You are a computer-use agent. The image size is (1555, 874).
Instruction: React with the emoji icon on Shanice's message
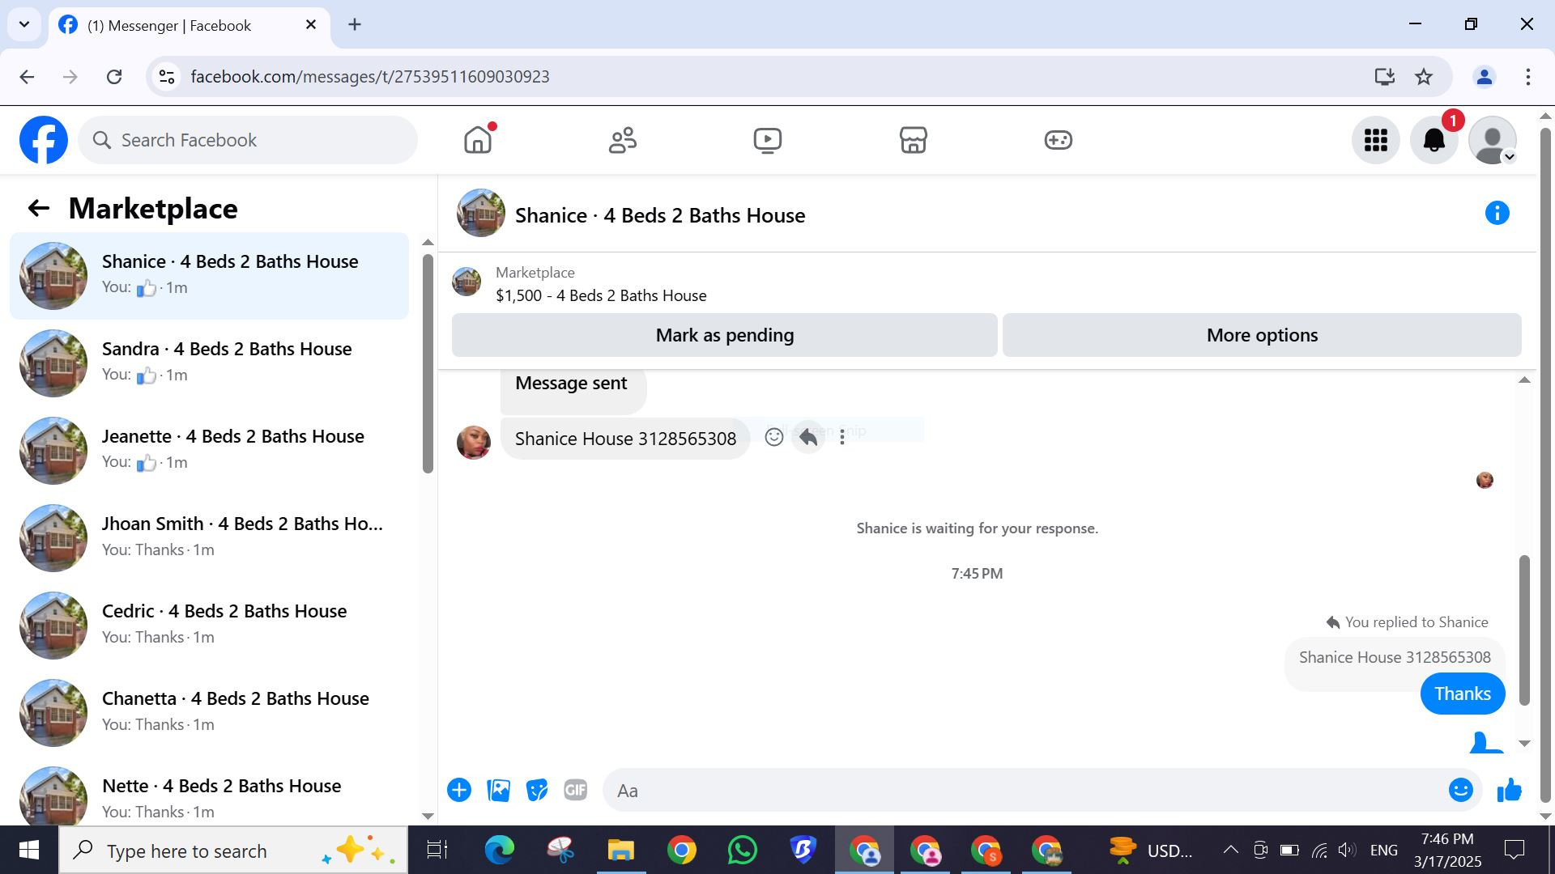(774, 437)
